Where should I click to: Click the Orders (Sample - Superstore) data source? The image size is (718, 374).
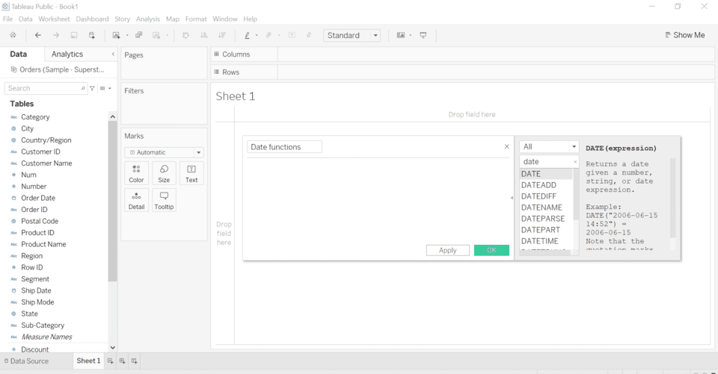pyautogui.click(x=58, y=69)
